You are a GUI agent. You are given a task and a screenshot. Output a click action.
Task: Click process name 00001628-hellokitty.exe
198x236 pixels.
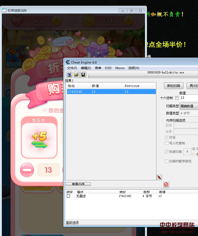166,72
